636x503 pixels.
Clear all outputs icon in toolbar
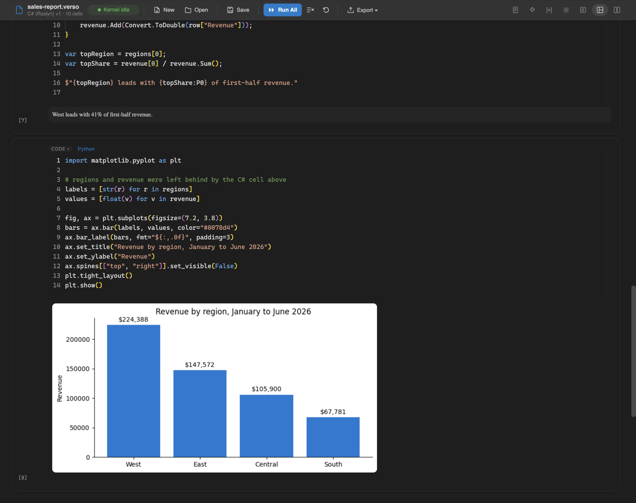click(x=310, y=10)
